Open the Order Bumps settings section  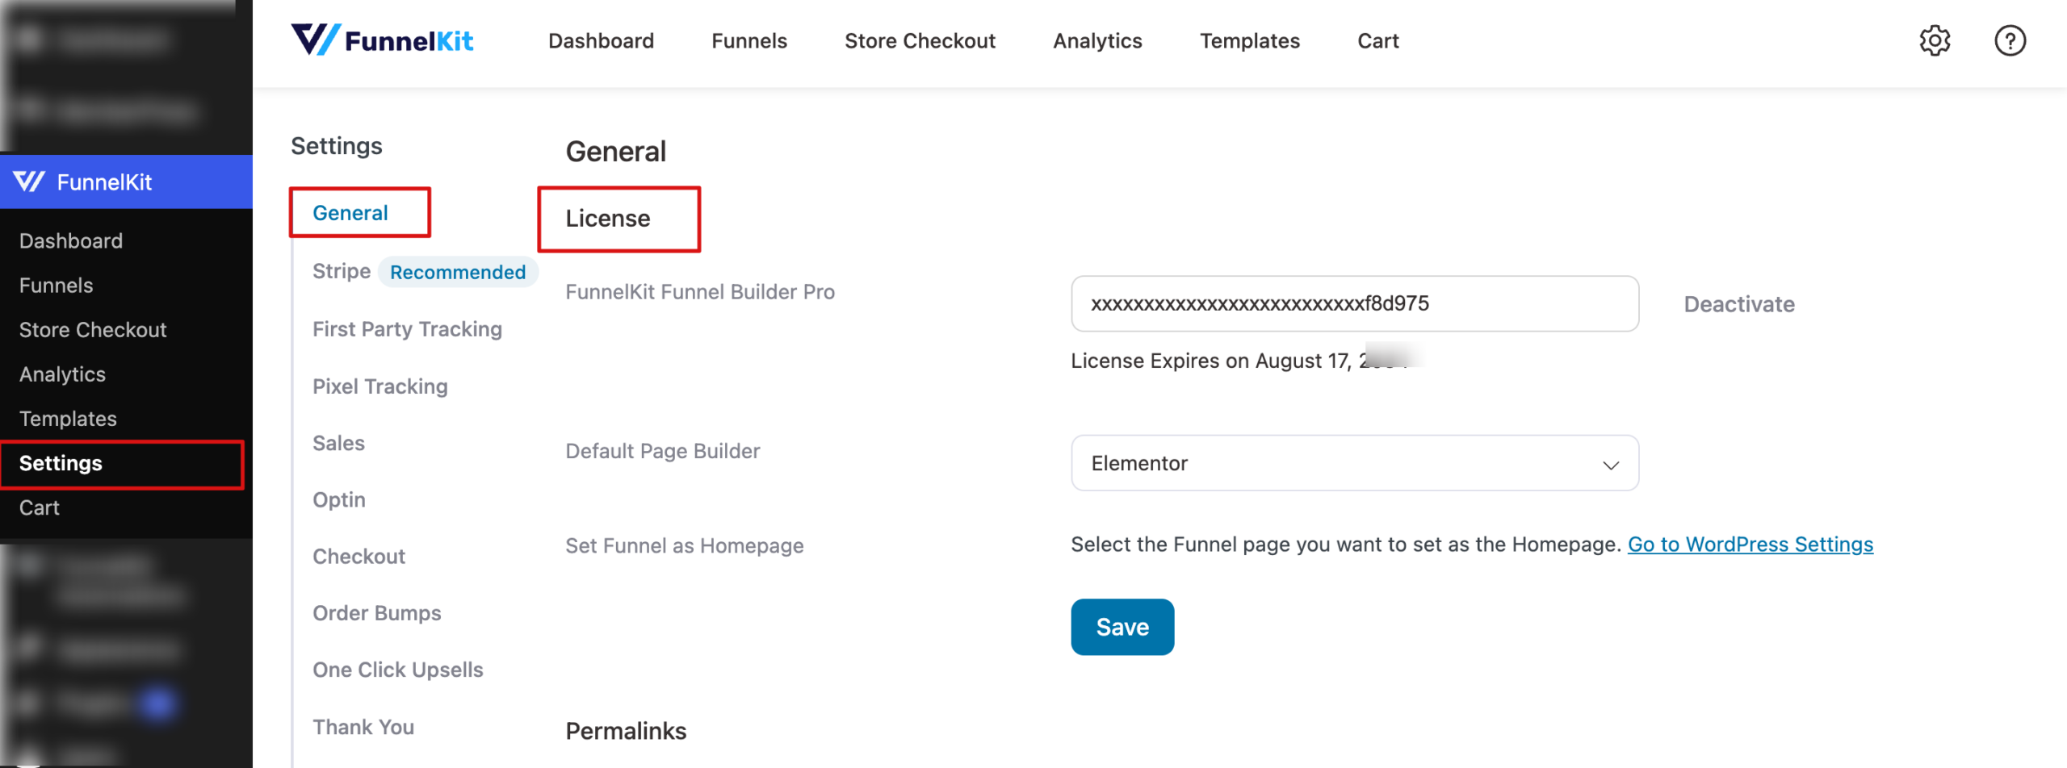[x=376, y=612]
